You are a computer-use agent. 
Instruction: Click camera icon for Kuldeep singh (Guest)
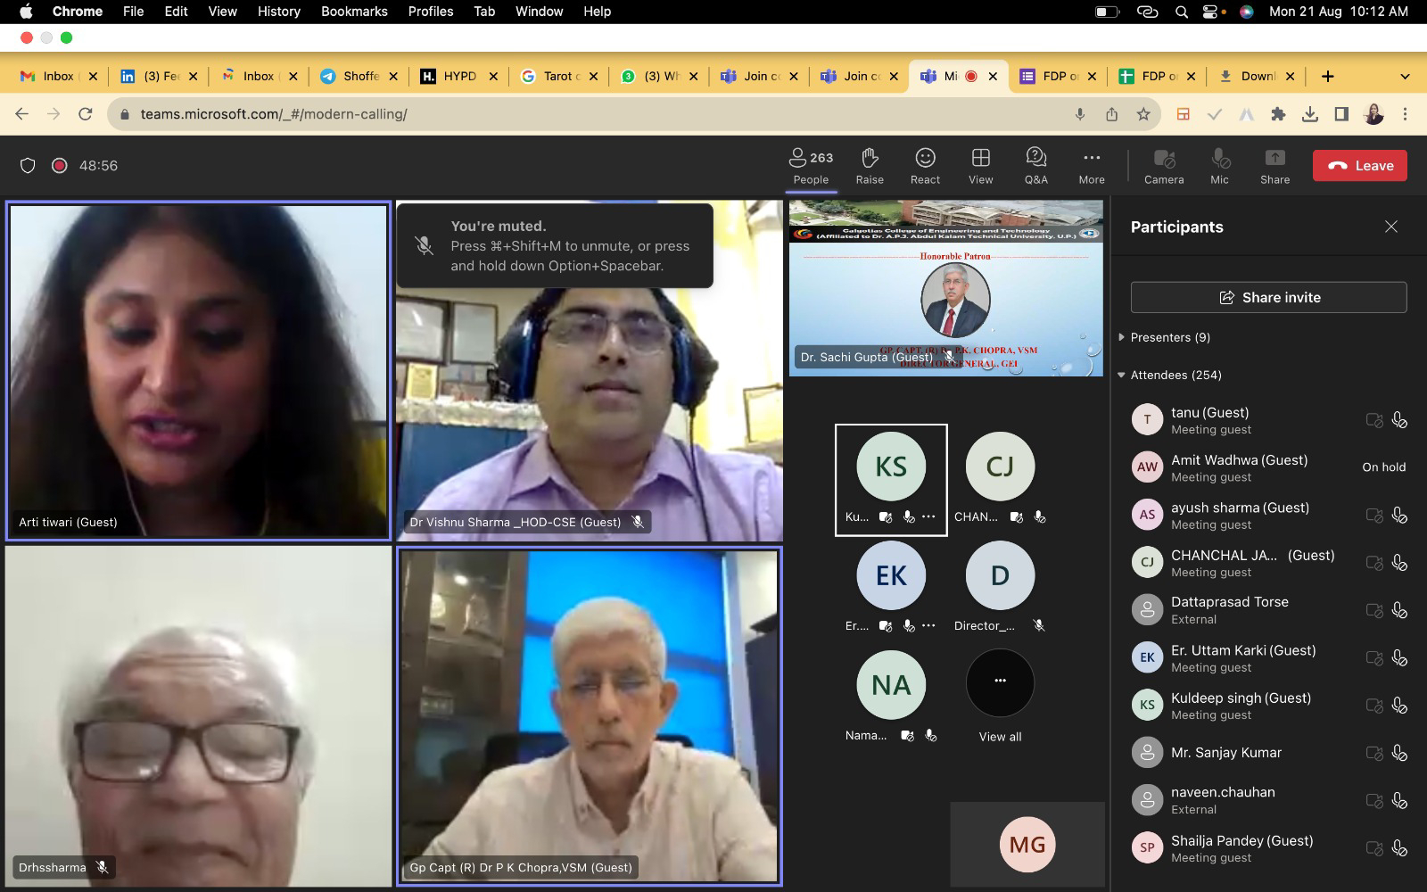pyautogui.click(x=1374, y=706)
